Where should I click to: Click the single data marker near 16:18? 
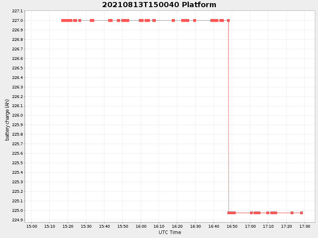[173, 21]
